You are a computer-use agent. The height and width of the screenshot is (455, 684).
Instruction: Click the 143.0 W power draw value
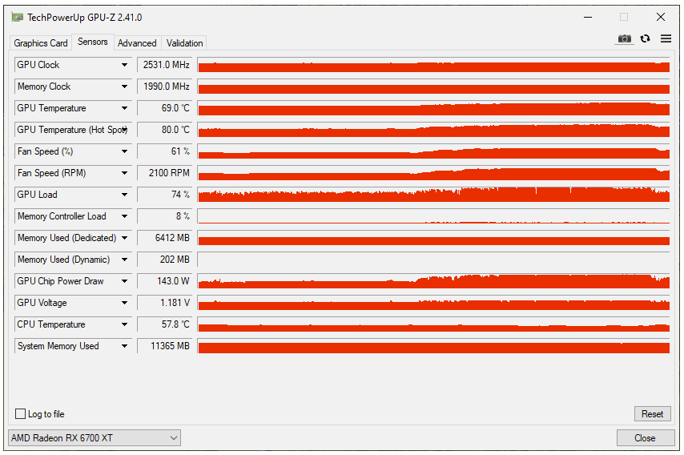tap(165, 281)
